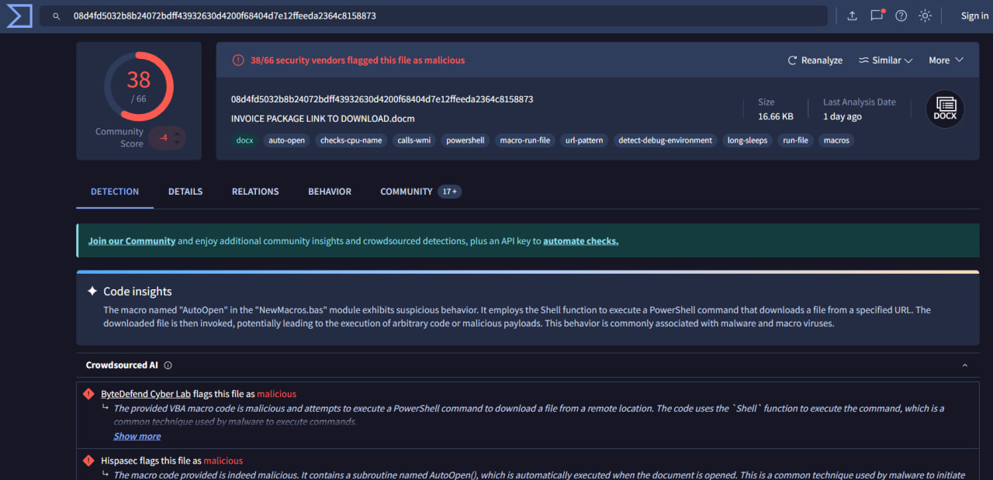Click the Join our Community link
The width and height of the screenshot is (993, 480).
click(132, 240)
